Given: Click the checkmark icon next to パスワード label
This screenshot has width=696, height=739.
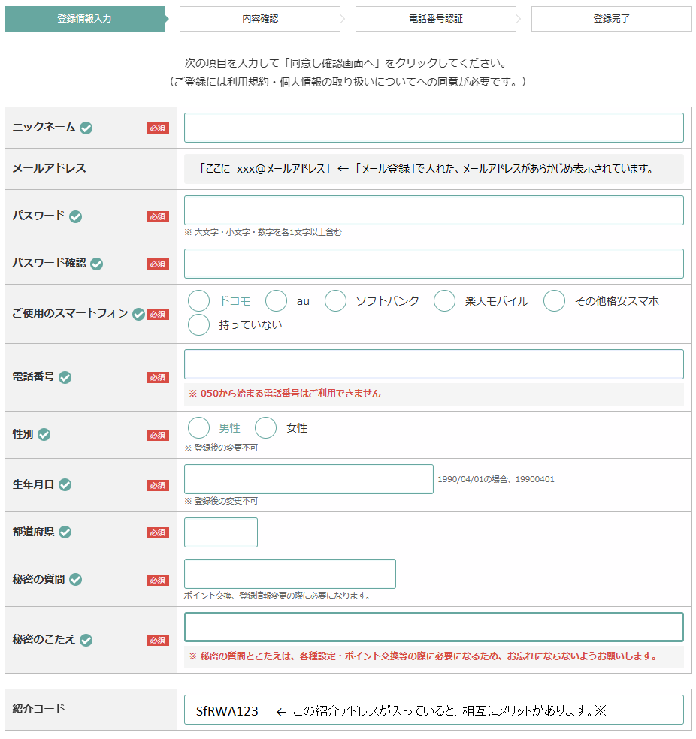Looking at the screenshot, I should 76,216.
